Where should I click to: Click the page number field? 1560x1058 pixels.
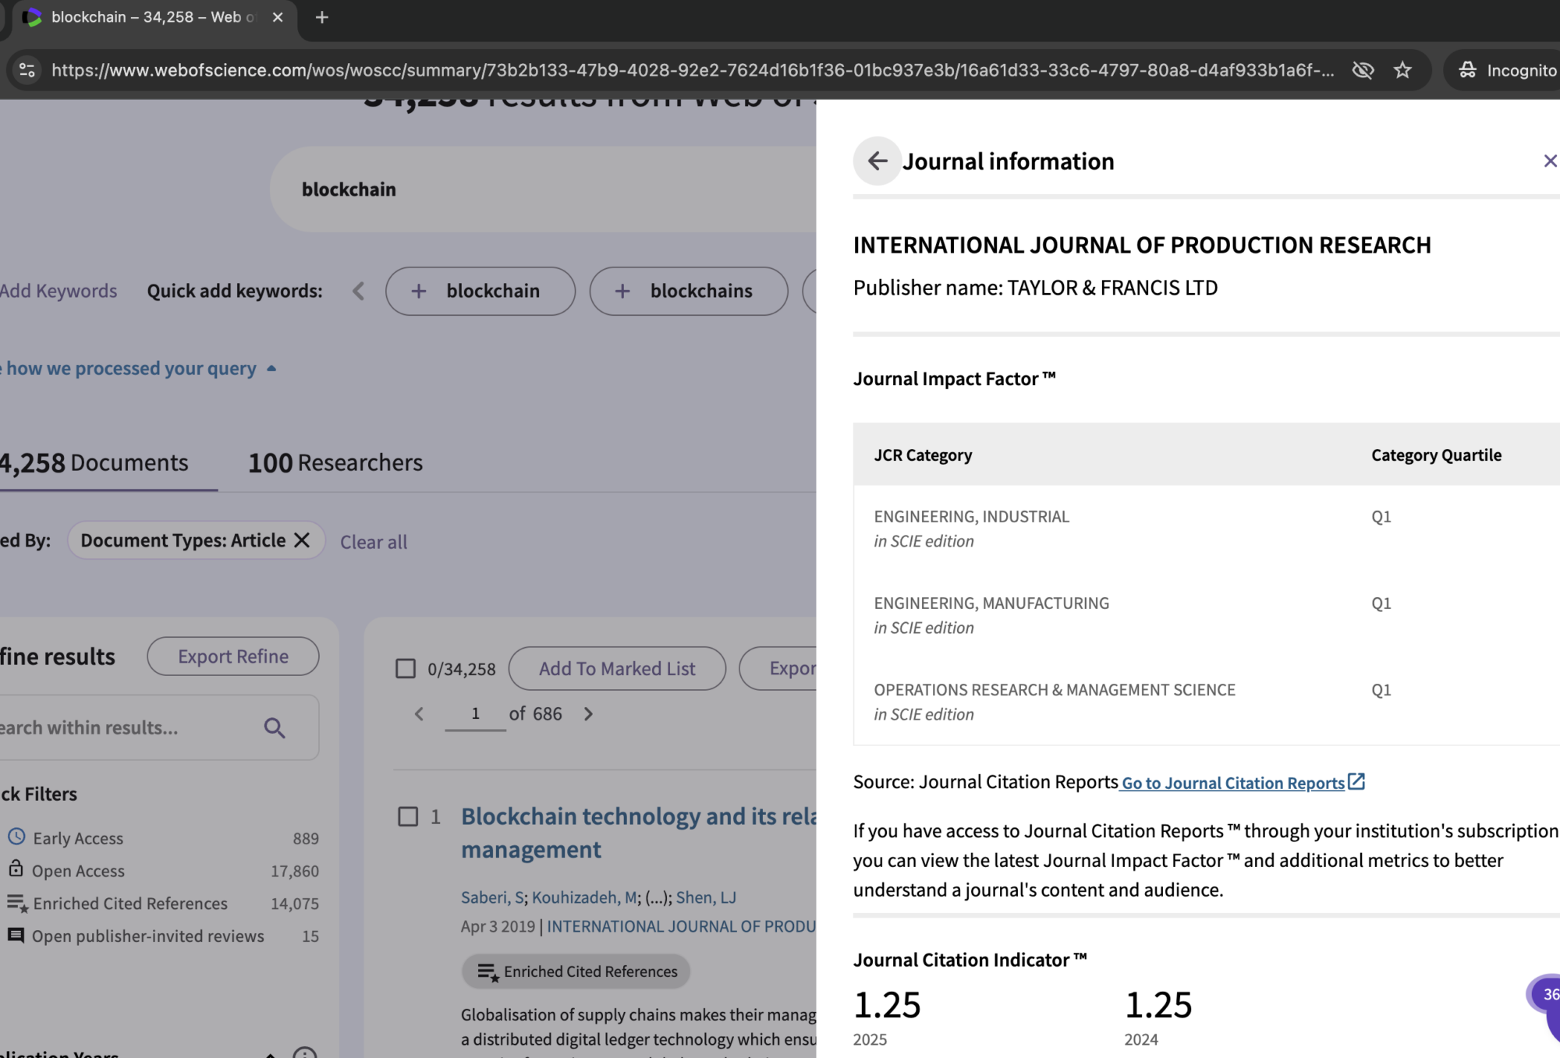point(475,714)
